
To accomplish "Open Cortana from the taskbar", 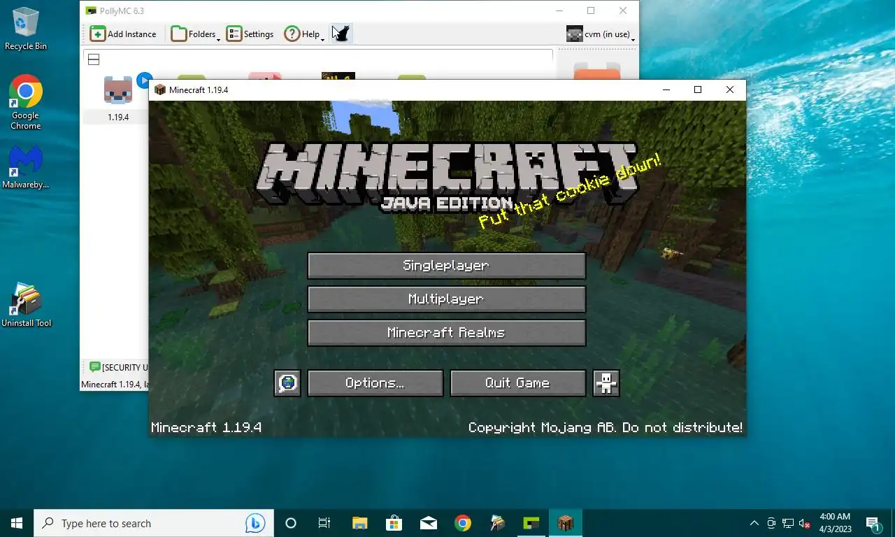I will [x=291, y=523].
